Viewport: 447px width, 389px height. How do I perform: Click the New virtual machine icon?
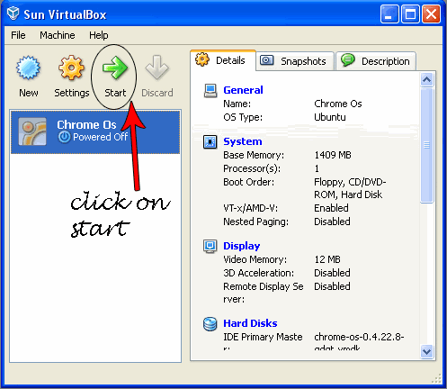pos(28,68)
